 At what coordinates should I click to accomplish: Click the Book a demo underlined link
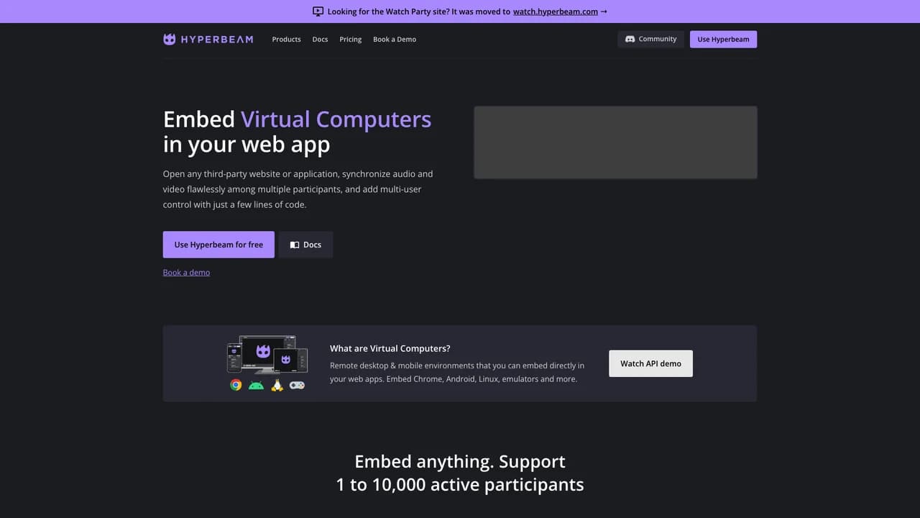point(186,273)
